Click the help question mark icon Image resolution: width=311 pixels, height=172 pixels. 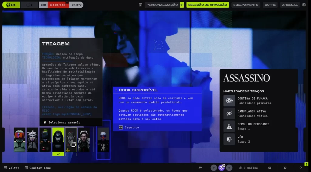pyautogui.click(x=300, y=168)
